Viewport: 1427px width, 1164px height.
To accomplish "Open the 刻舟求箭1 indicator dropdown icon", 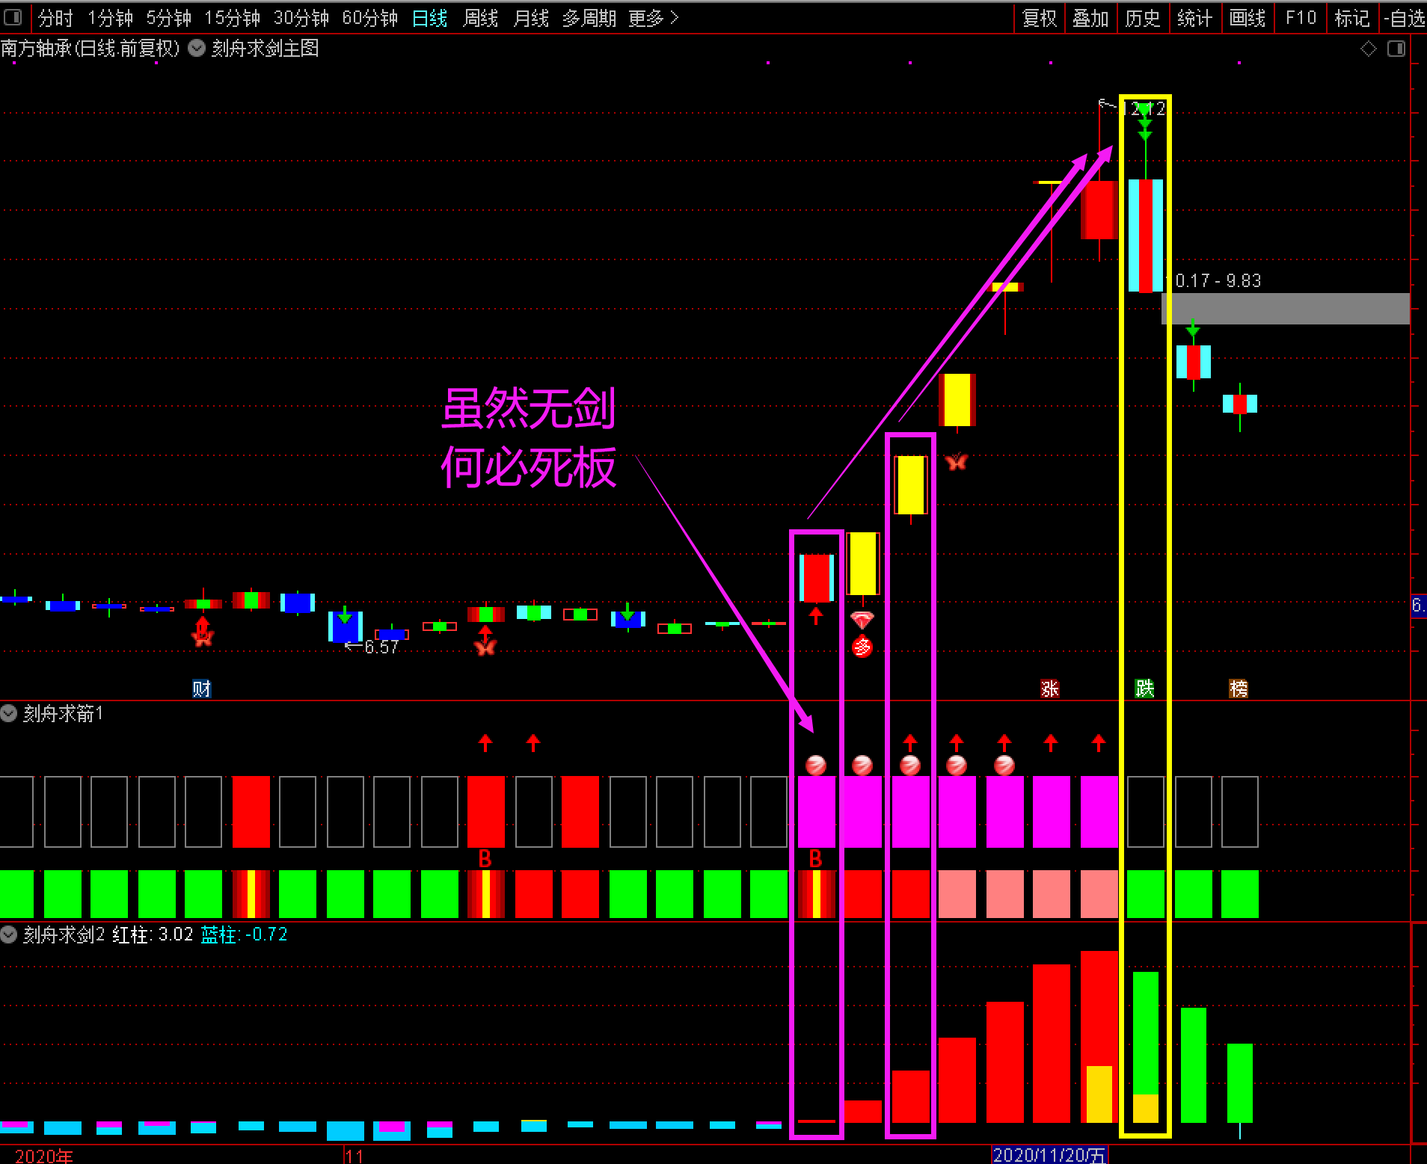I will tap(8, 713).
